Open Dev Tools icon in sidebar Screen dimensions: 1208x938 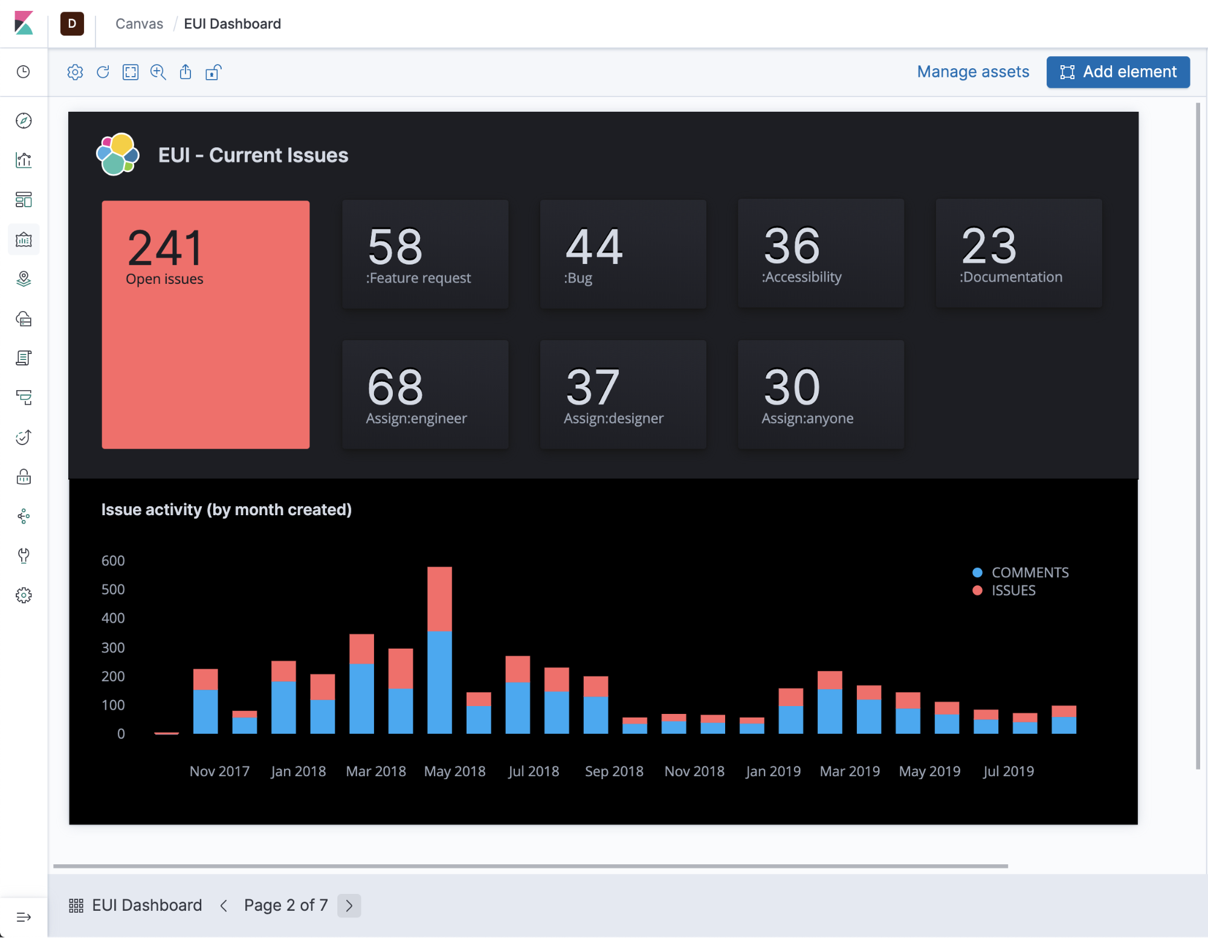click(x=24, y=556)
